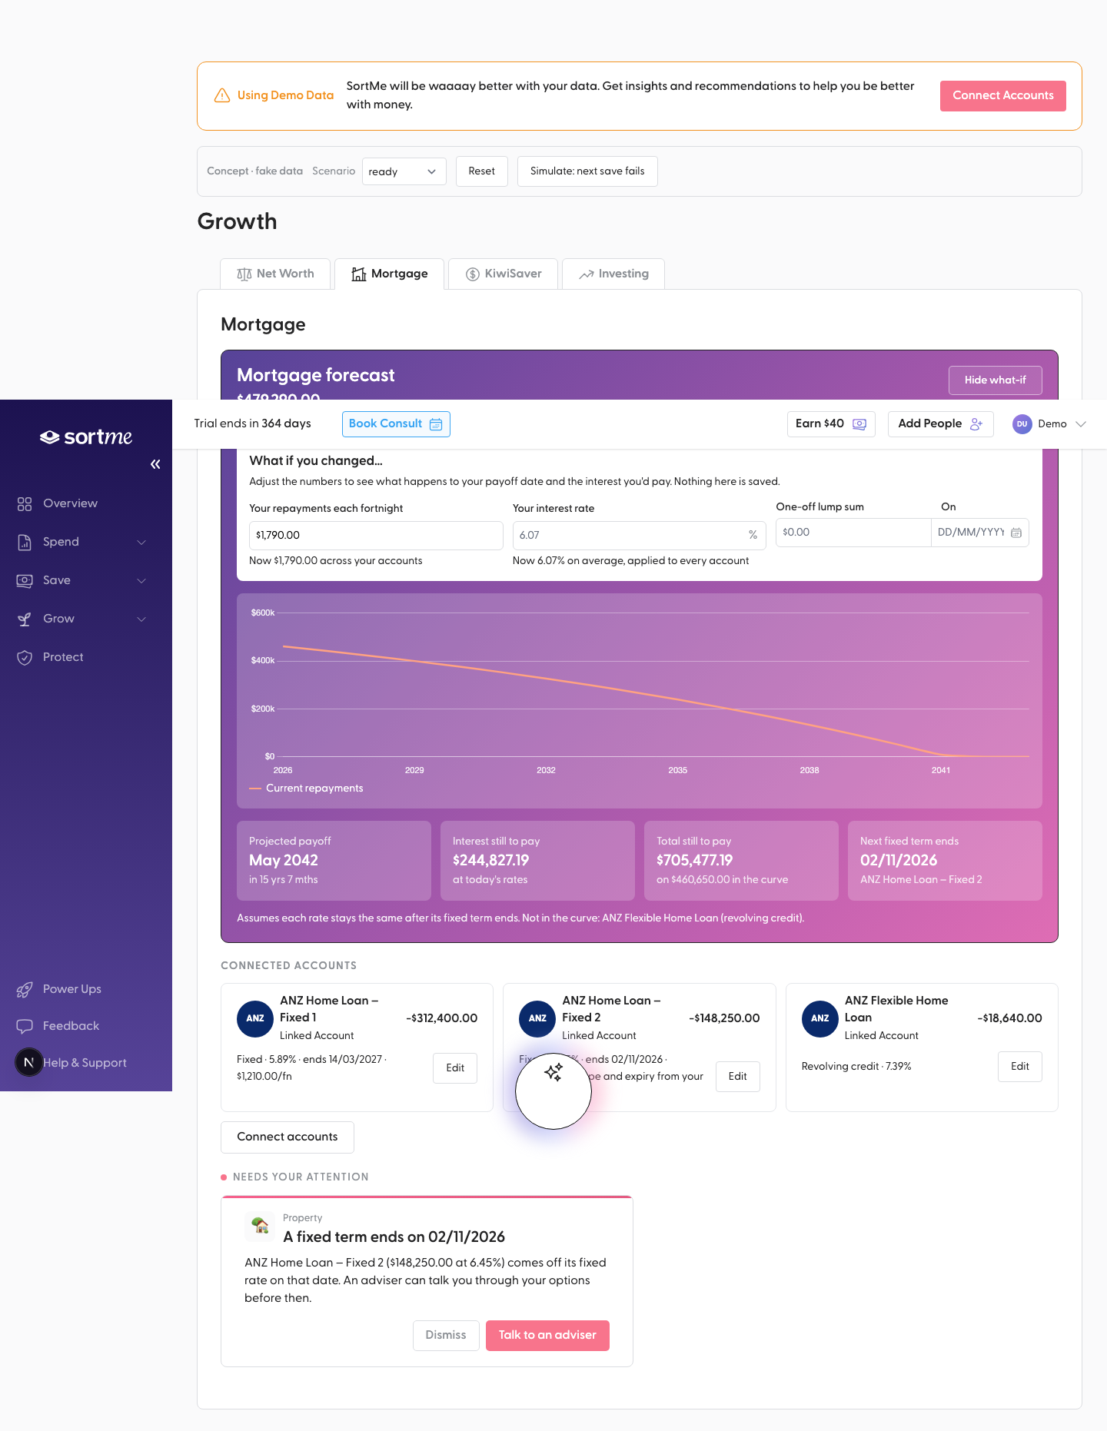Click the Earn $40 button
This screenshot has height=1431, width=1107.
[831, 423]
